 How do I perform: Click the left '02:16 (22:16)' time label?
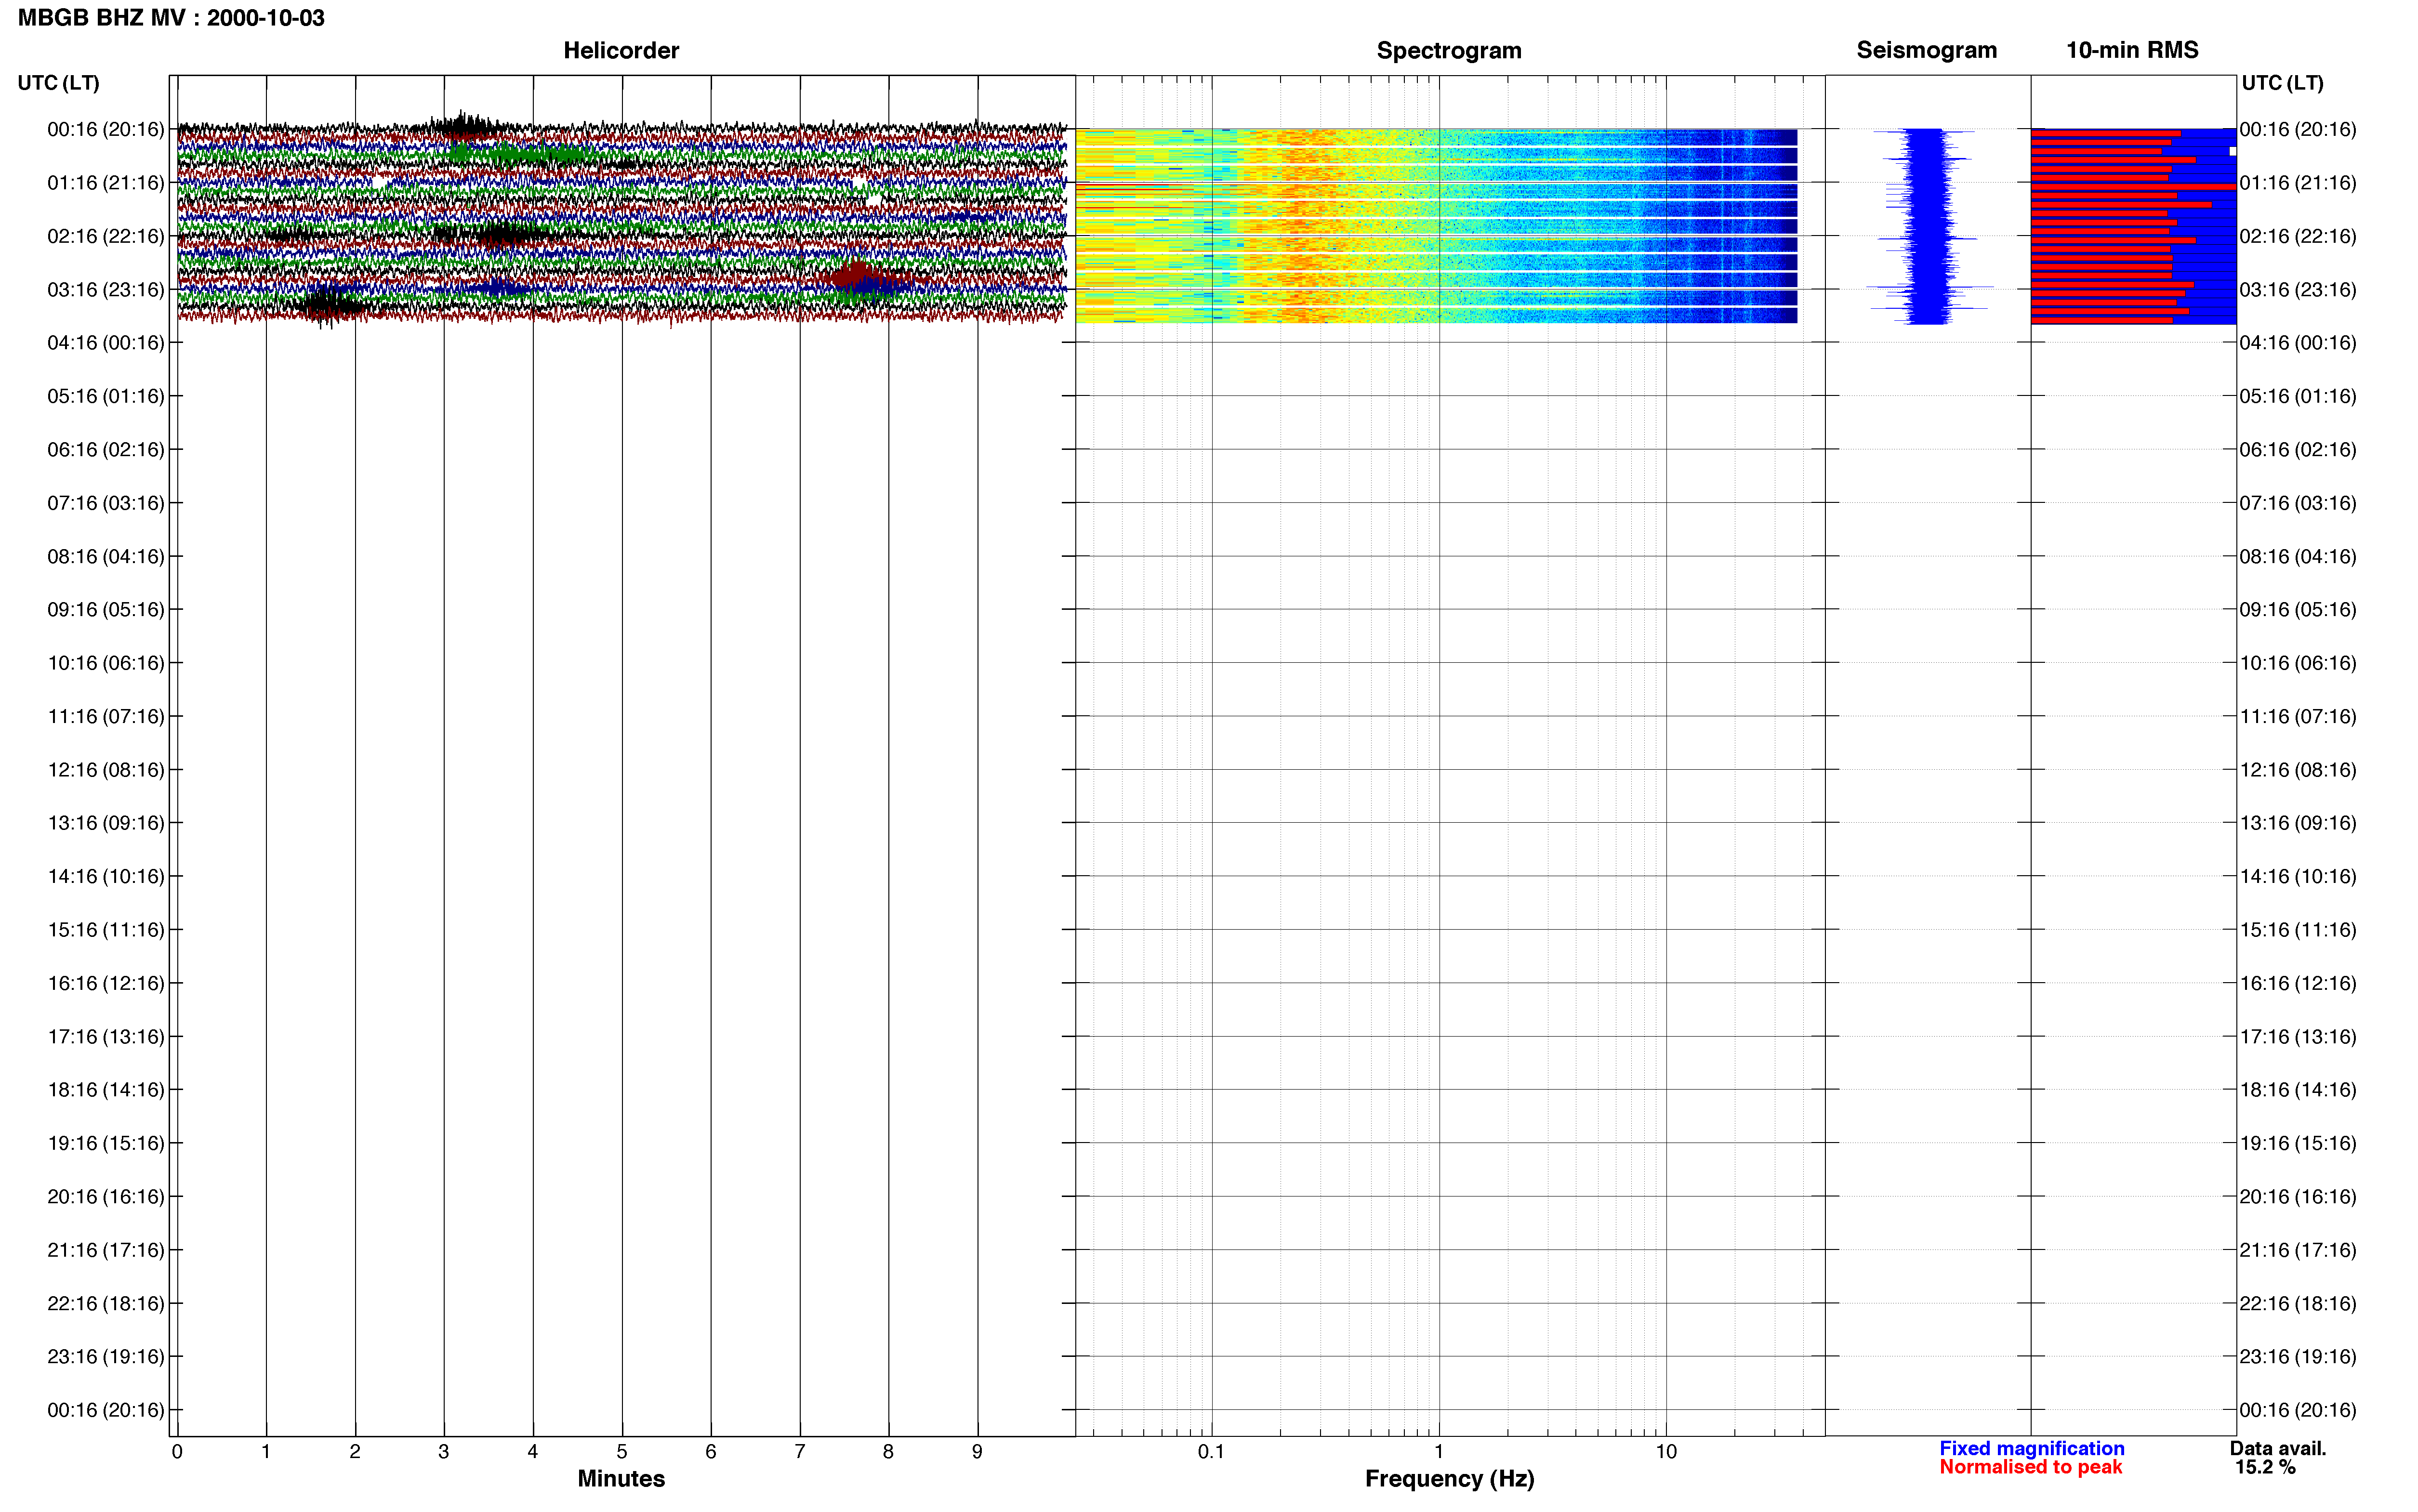point(106,236)
